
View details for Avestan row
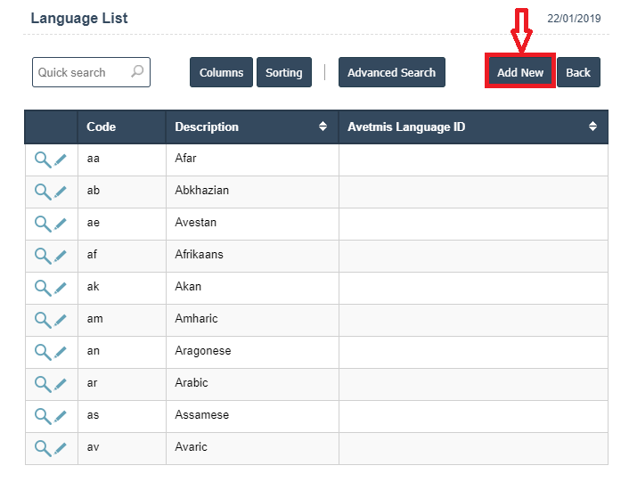43,225
